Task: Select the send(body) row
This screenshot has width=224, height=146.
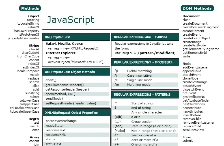Action: (76, 98)
